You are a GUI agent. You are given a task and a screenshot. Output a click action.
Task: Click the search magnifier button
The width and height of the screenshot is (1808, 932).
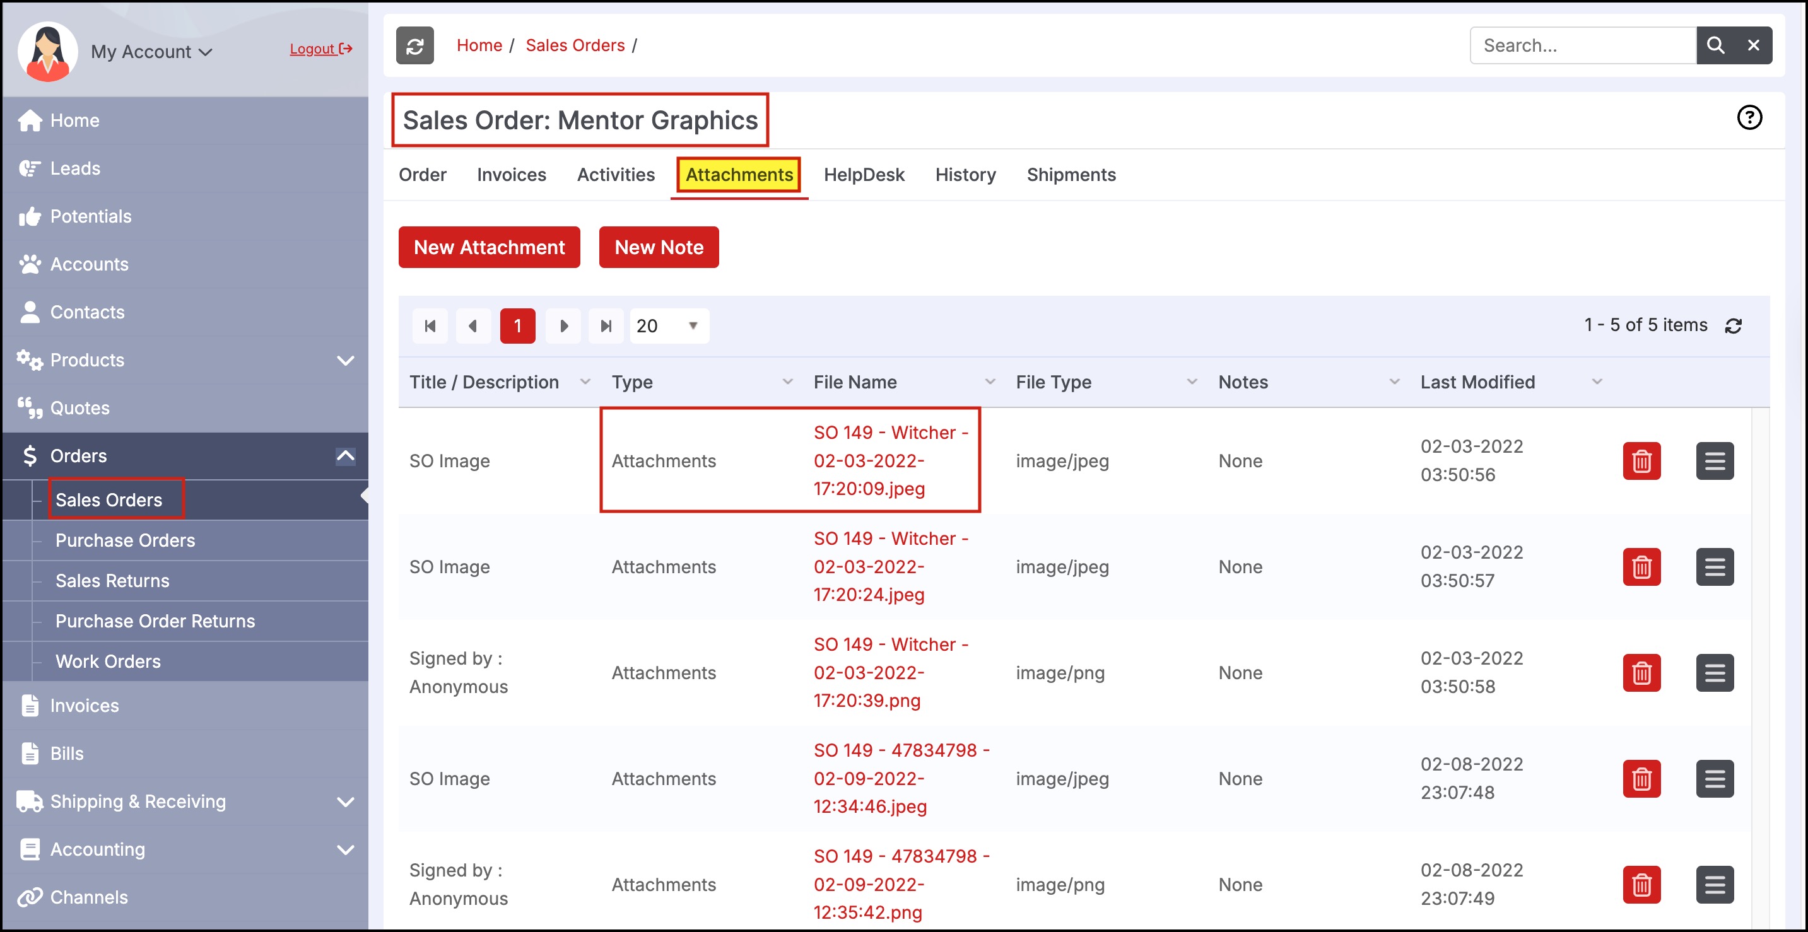click(x=1715, y=45)
